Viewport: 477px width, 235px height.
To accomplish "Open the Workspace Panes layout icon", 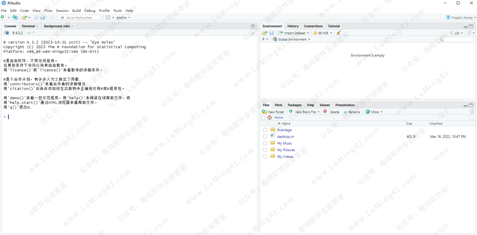I will [108, 18].
